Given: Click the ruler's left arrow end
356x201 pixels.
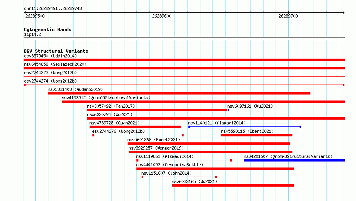Looking at the screenshot, I should [x=25, y=13].
